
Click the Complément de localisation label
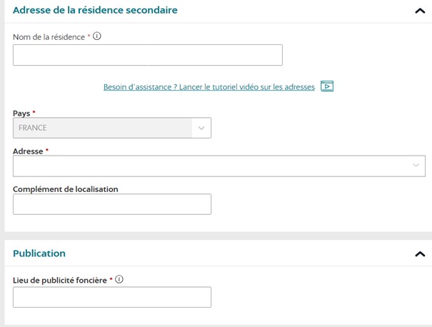coord(66,189)
